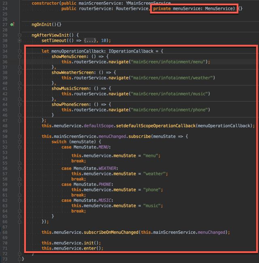The width and height of the screenshot is (259, 263).
Task: Collapse the menuOperationCallback object at line 34
Action: (x=19, y=51)
